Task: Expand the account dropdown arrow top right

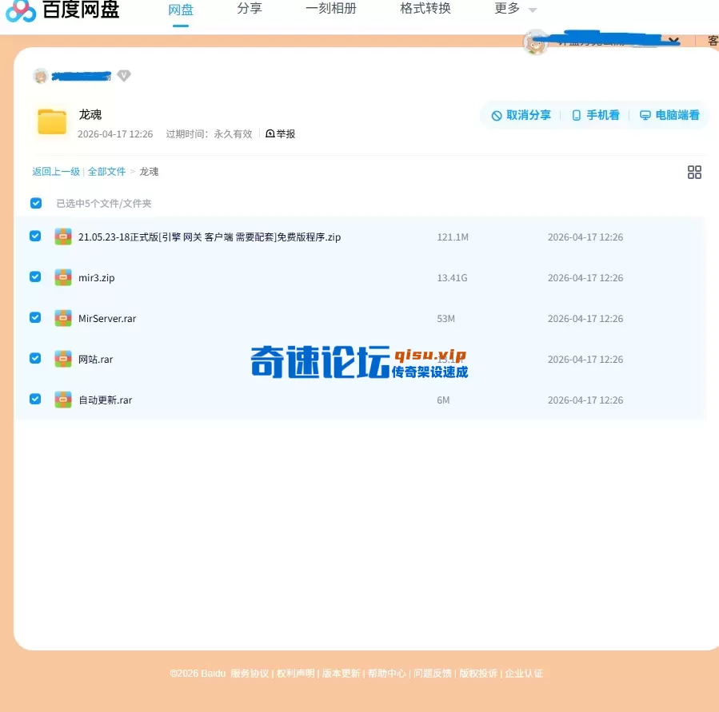Action: pos(673,39)
